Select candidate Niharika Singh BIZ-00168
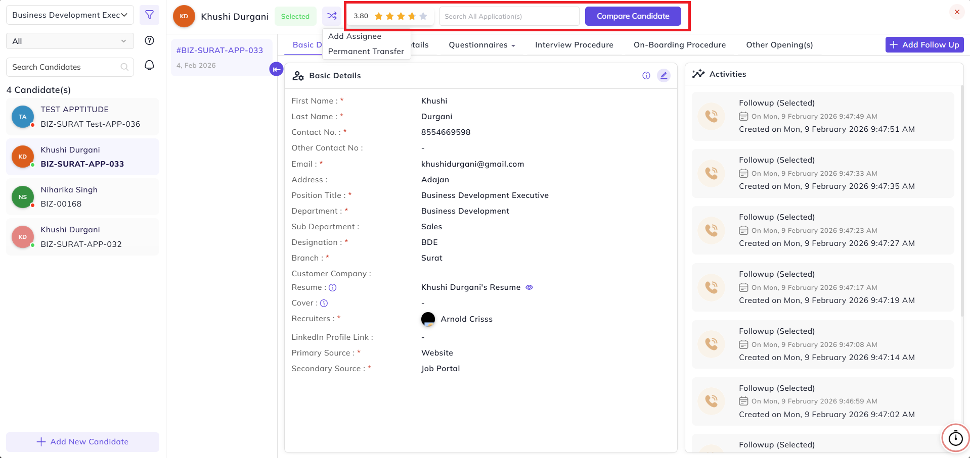Screen dimensions: 970x458 coord(82,197)
